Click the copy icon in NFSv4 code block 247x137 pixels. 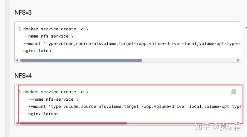click(234, 92)
